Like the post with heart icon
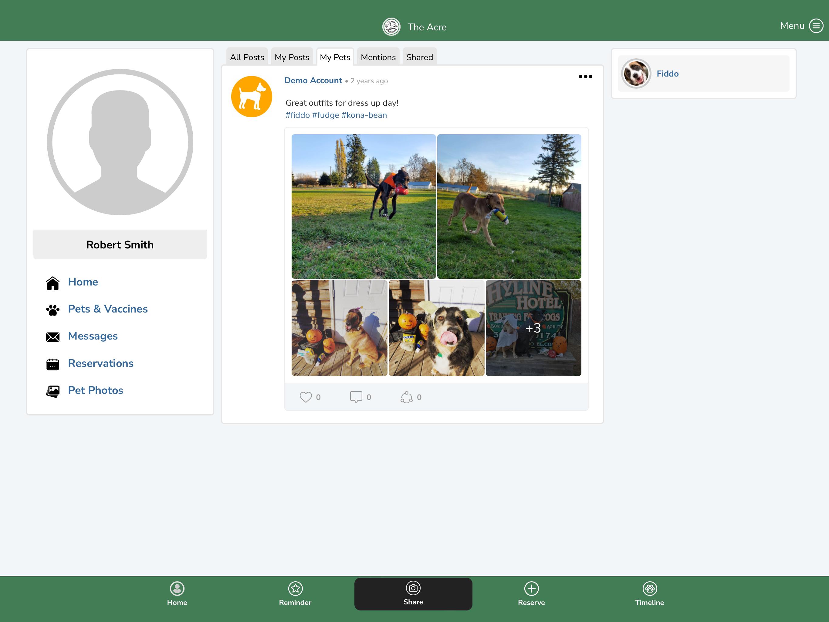 (306, 397)
